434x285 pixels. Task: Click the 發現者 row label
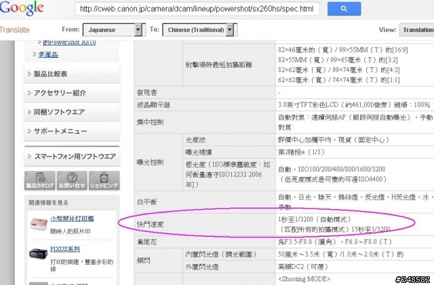coord(146,92)
